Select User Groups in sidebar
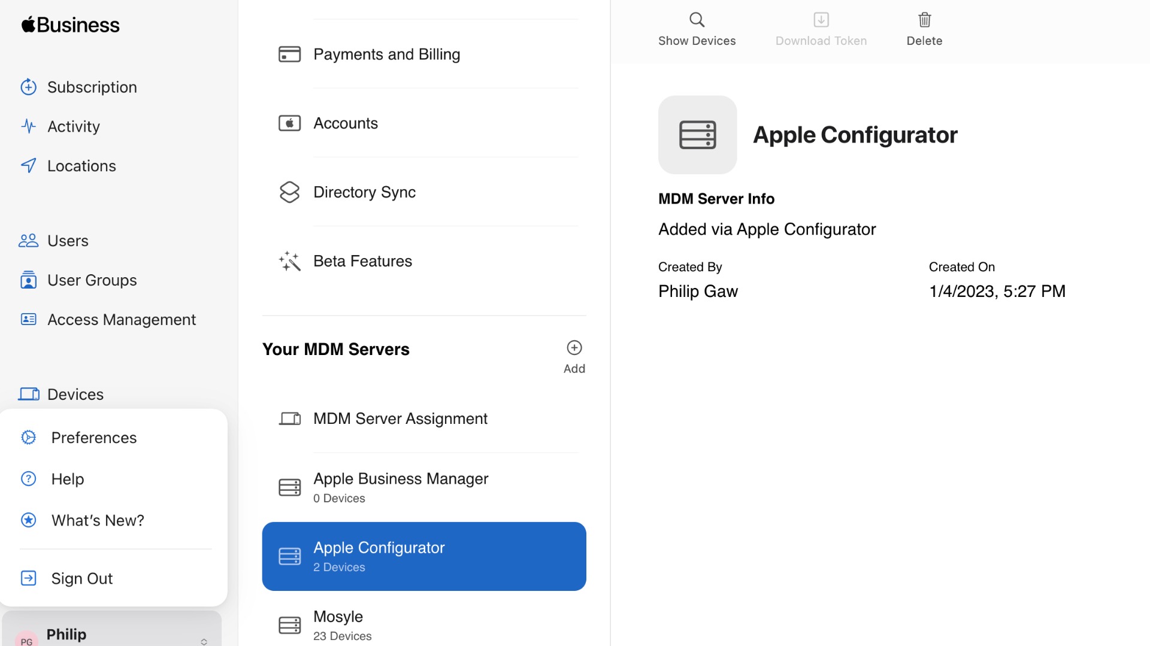This screenshot has width=1150, height=646. (92, 280)
